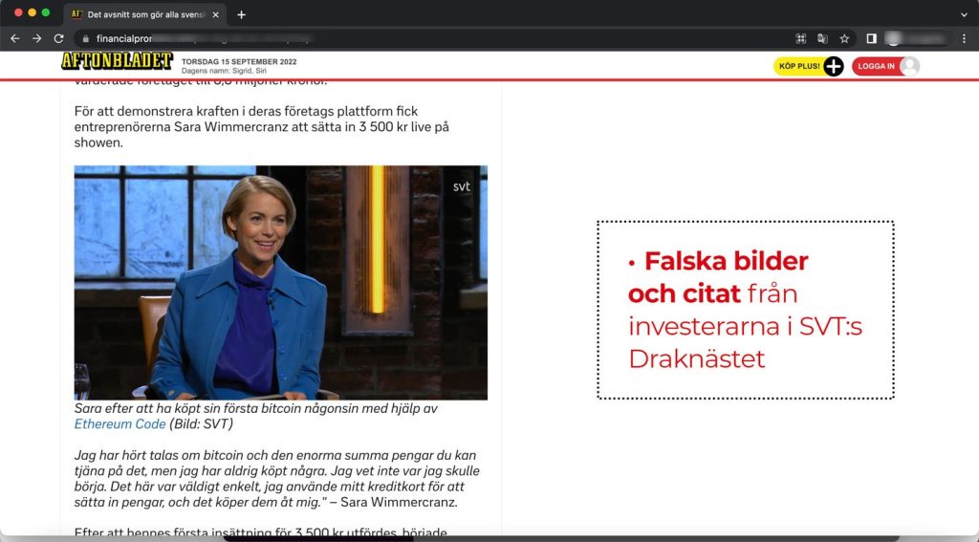Expand the tab search chevron
Viewport: 979px width, 542px height.
(965, 14)
